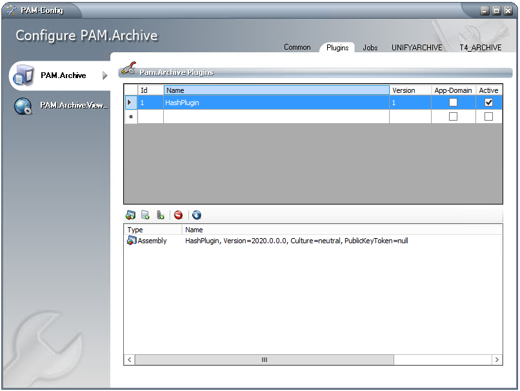Tick Active checkbox in the new row
Screen dimensions: 520x391
point(488,116)
